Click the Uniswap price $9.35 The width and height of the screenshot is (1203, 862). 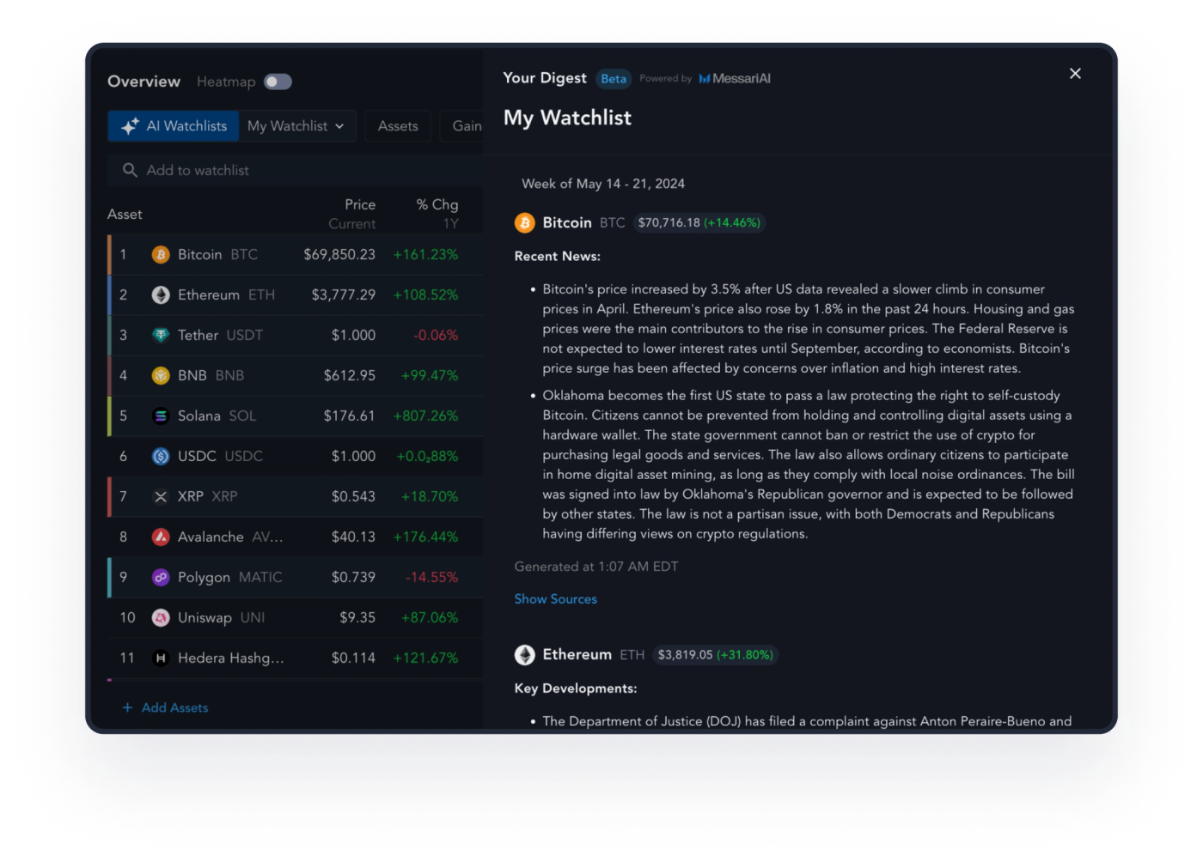pyautogui.click(x=357, y=618)
